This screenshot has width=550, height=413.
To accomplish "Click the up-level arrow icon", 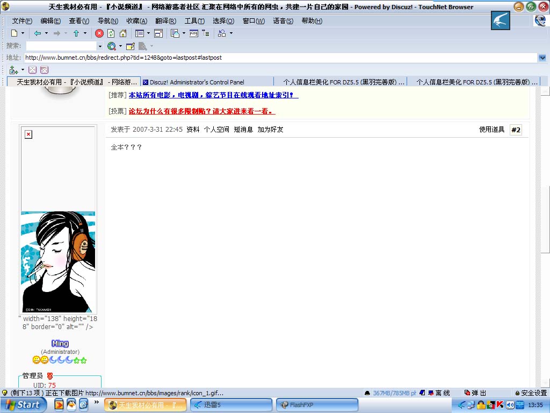I will click(76, 33).
